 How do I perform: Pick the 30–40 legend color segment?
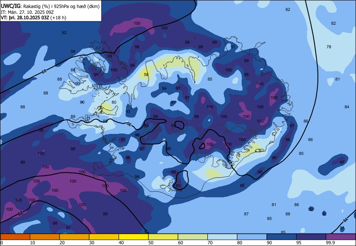point(104,237)
